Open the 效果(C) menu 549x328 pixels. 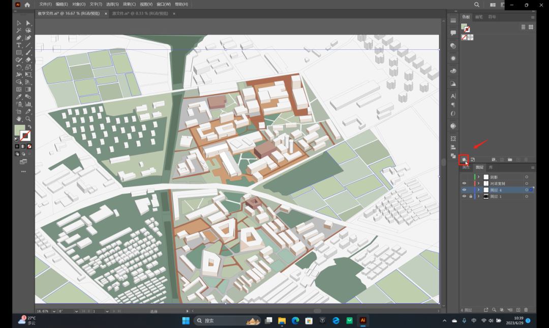(x=129, y=4)
